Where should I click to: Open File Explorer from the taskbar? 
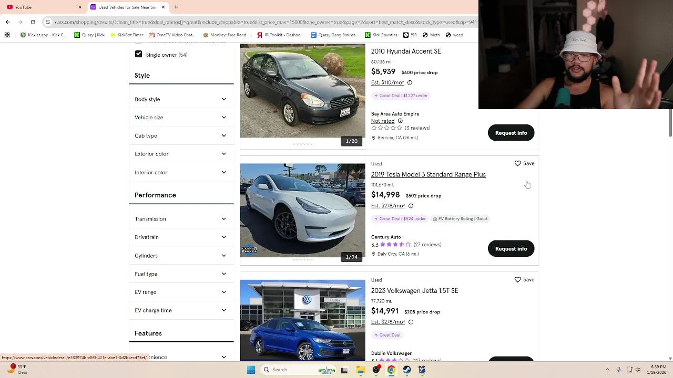360,370
